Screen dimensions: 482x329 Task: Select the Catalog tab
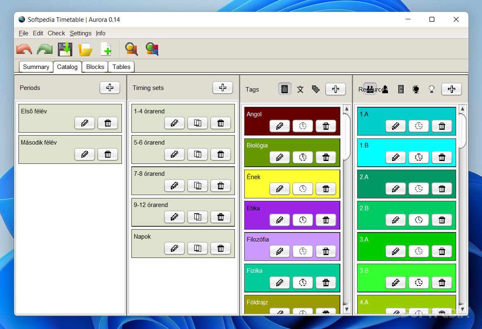tap(67, 67)
